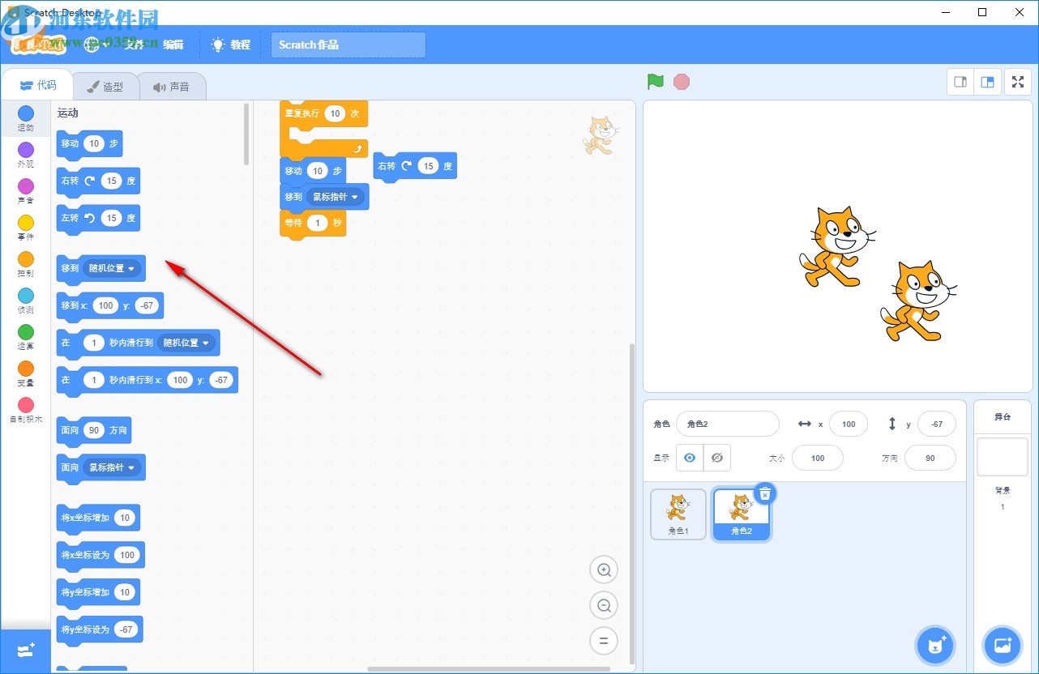Hide the sprite with the crossed-eye toggle
Screen dimensions: 1039x674
717,458
